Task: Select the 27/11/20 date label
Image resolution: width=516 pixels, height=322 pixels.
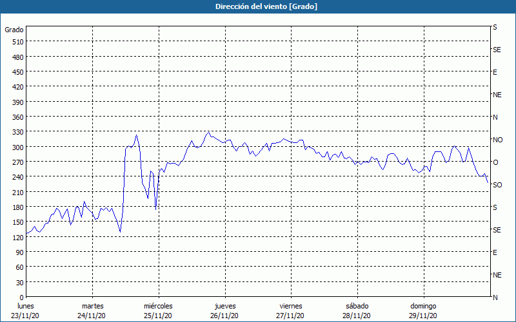Action: pos(291,316)
